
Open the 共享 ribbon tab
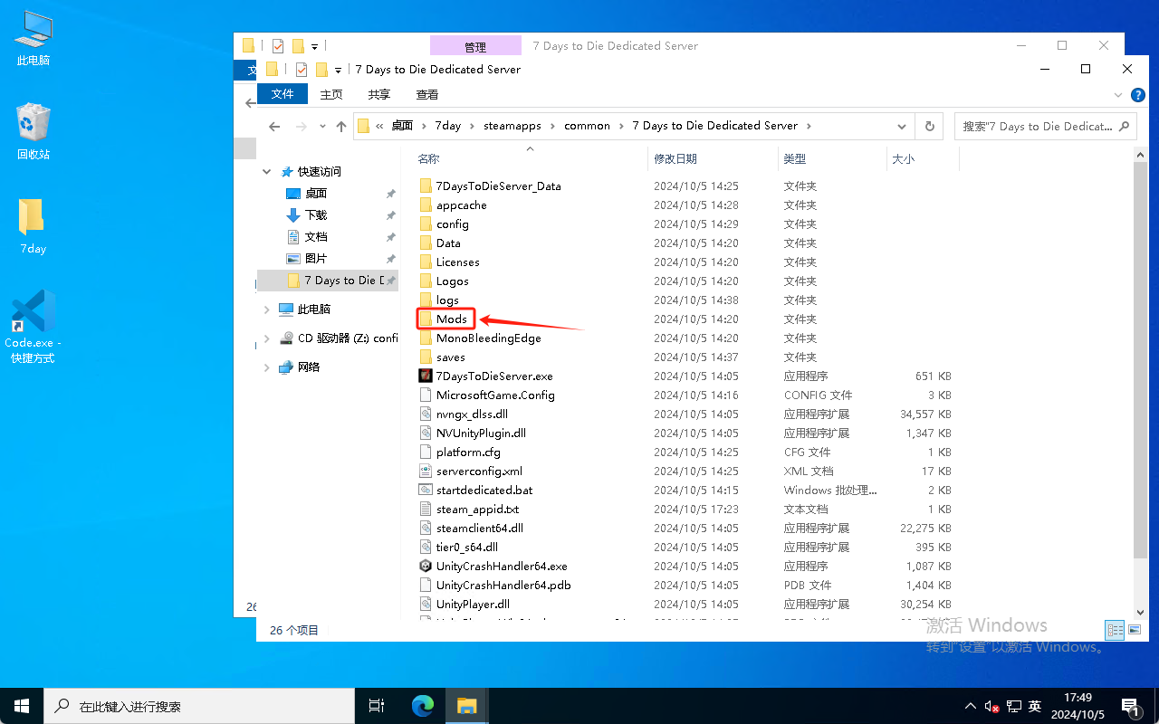tap(379, 94)
